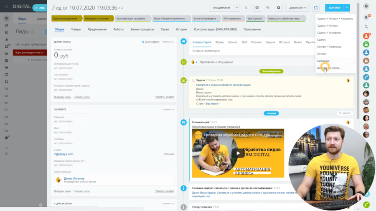376x211 pixels.
Task: Click the comment bubble timeline icon
Action: [183, 62]
